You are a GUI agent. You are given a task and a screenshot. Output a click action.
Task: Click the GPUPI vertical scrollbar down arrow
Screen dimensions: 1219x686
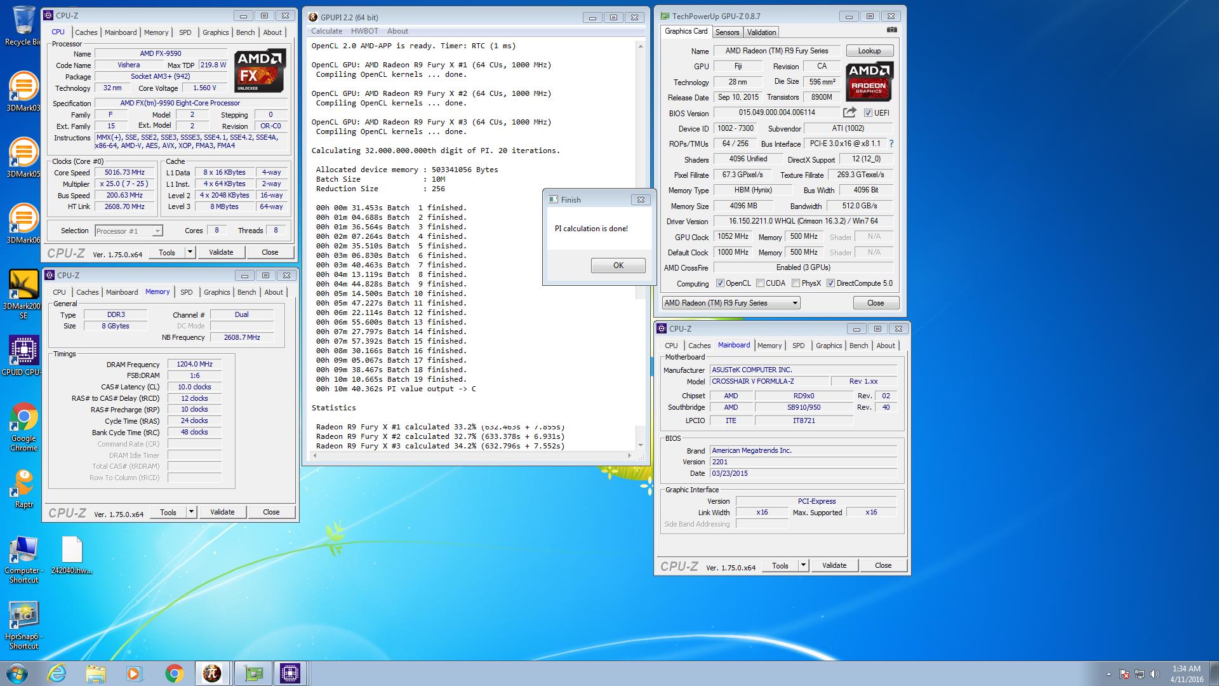point(640,445)
